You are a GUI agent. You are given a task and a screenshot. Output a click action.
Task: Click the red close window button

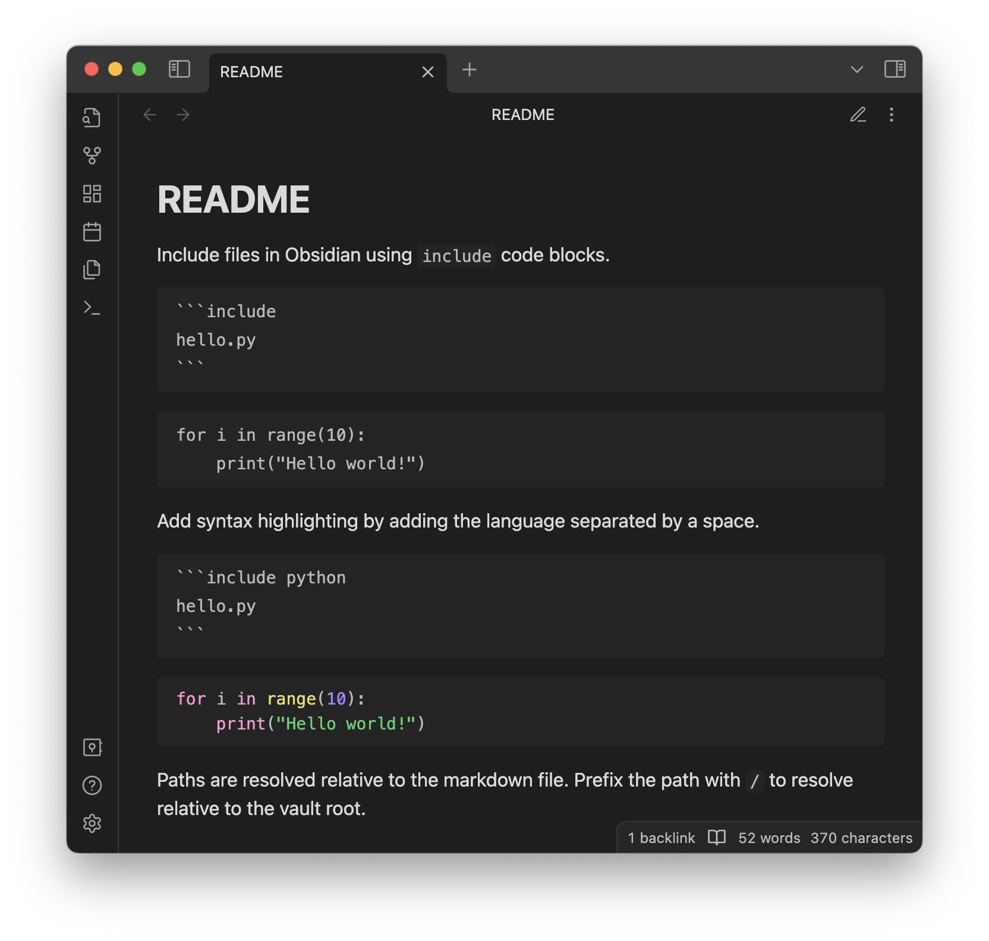(x=92, y=70)
